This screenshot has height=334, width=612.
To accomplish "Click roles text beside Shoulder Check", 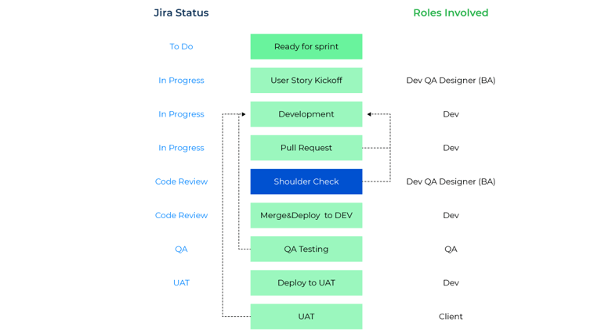I will click(451, 181).
